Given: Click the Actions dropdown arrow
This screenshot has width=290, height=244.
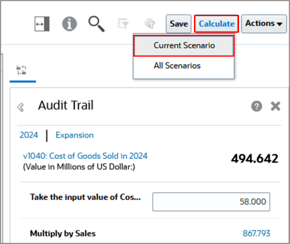Looking at the screenshot, I should click(x=280, y=24).
